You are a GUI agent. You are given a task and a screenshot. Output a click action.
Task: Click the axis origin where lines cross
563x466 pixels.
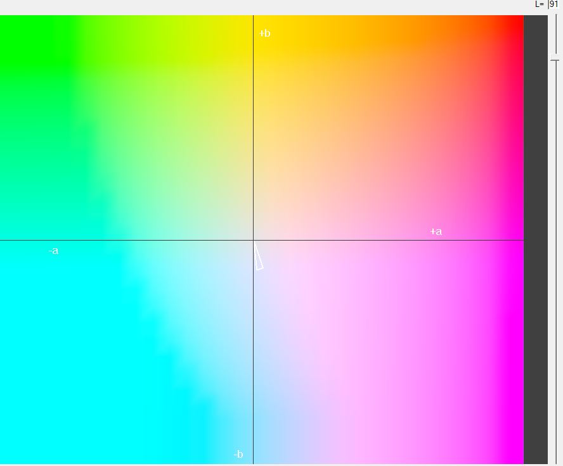click(253, 240)
